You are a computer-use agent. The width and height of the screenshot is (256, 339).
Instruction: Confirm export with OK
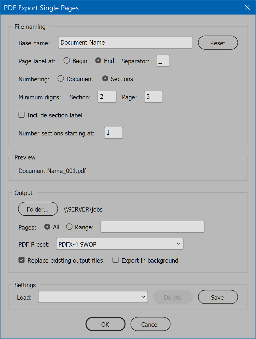point(105,324)
